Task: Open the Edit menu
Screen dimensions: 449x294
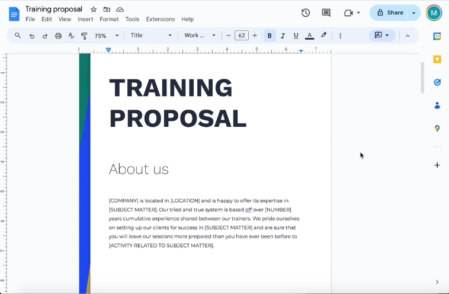Action: point(47,19)
